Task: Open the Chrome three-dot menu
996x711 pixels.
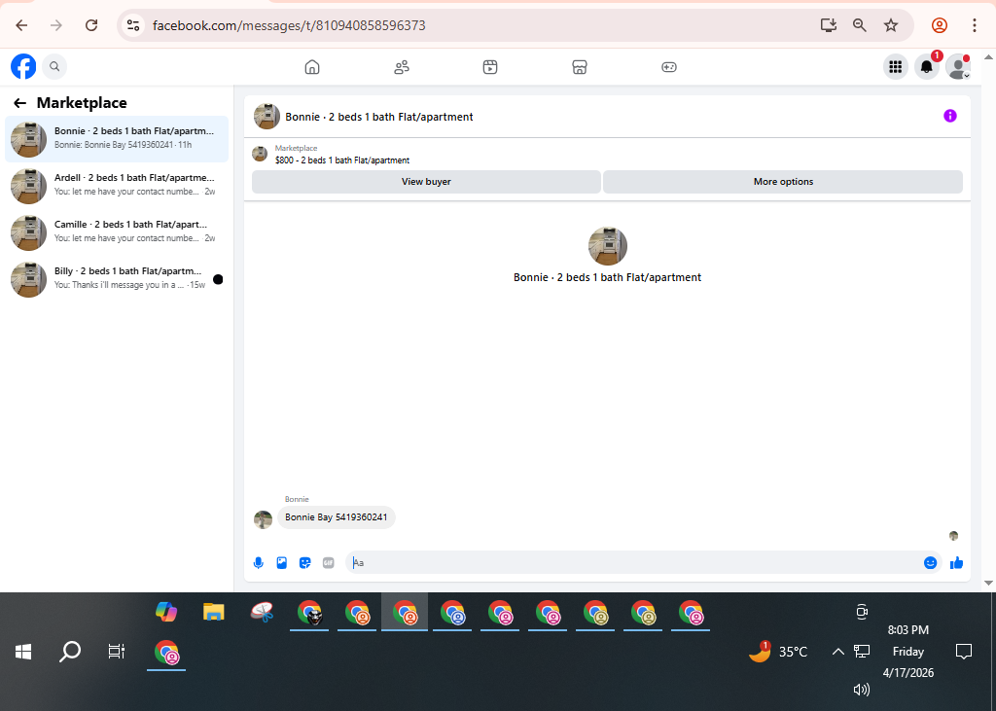Action: 975,25
